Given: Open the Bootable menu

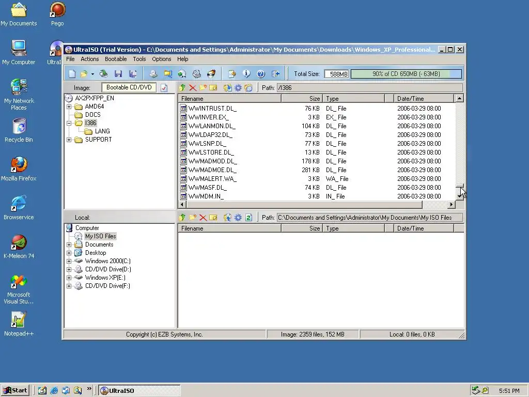Looking at the screenshot, I should 116,59.
